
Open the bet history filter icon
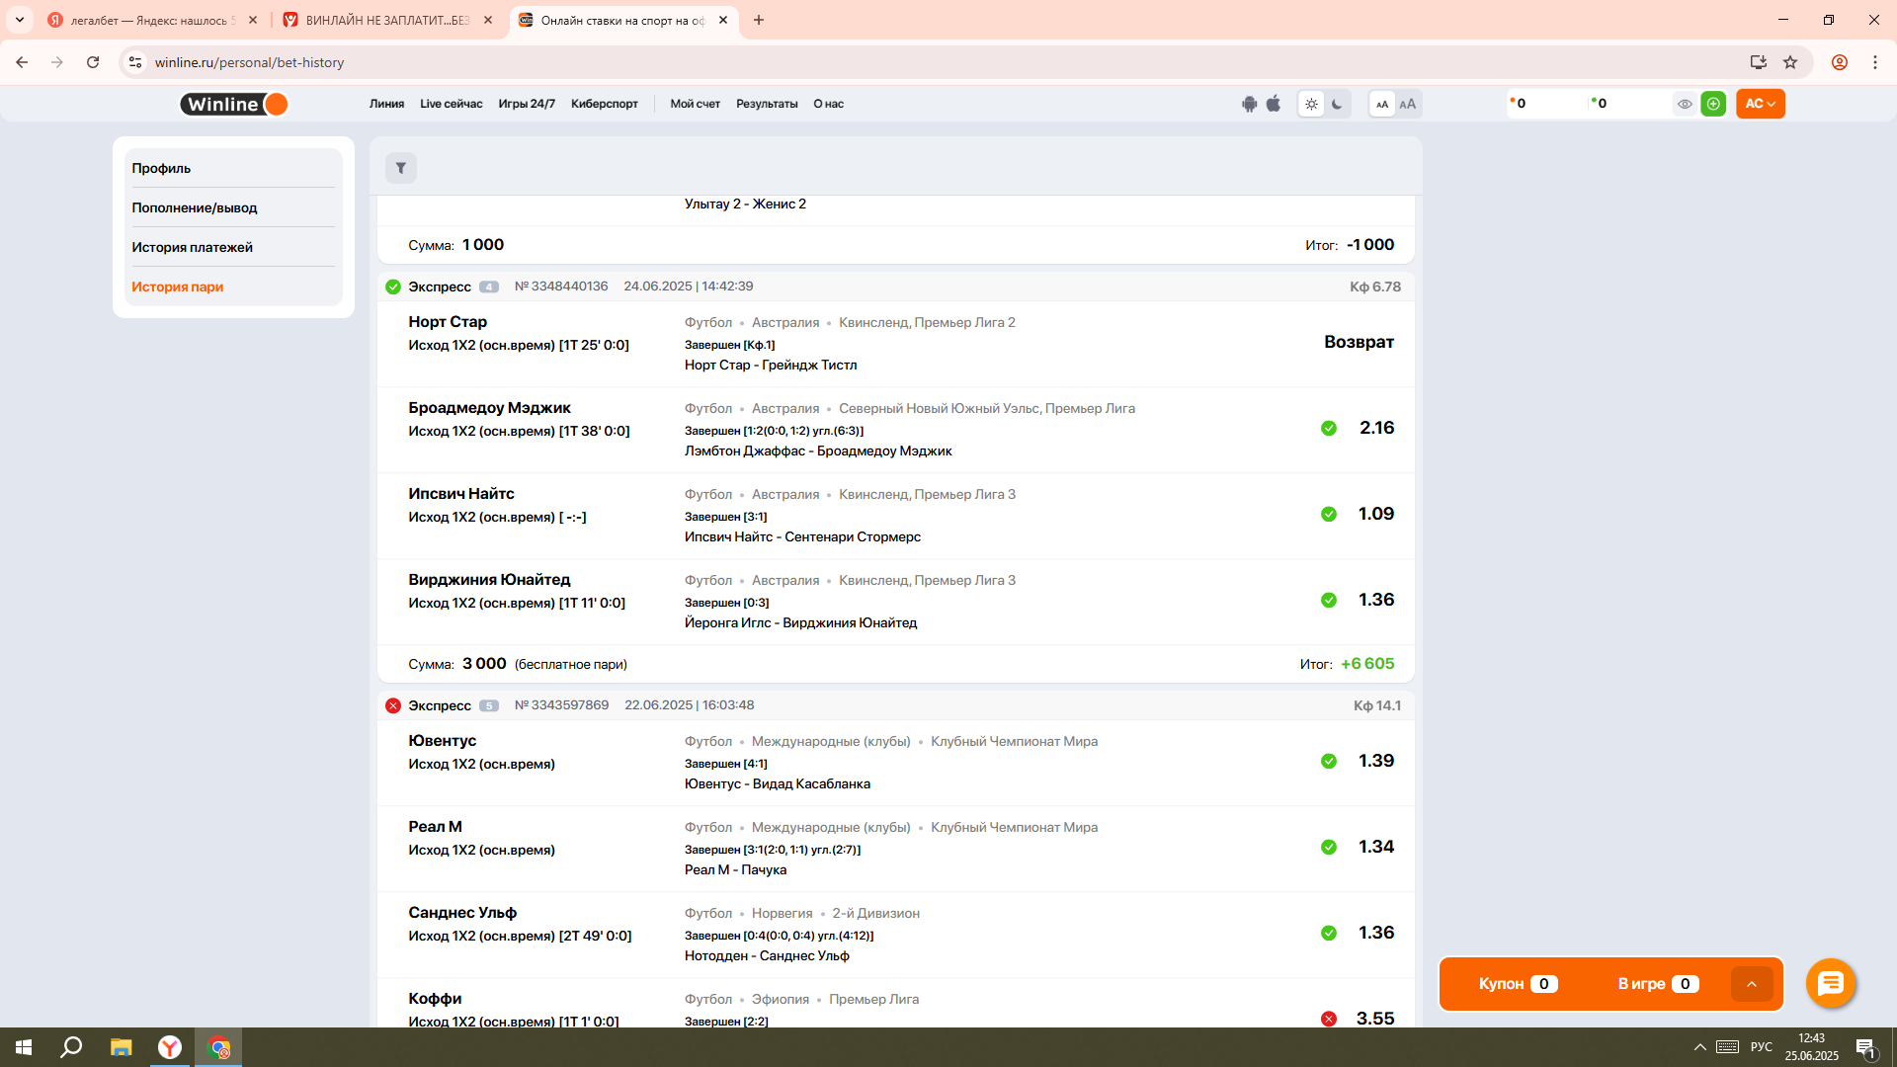point(400,168)
